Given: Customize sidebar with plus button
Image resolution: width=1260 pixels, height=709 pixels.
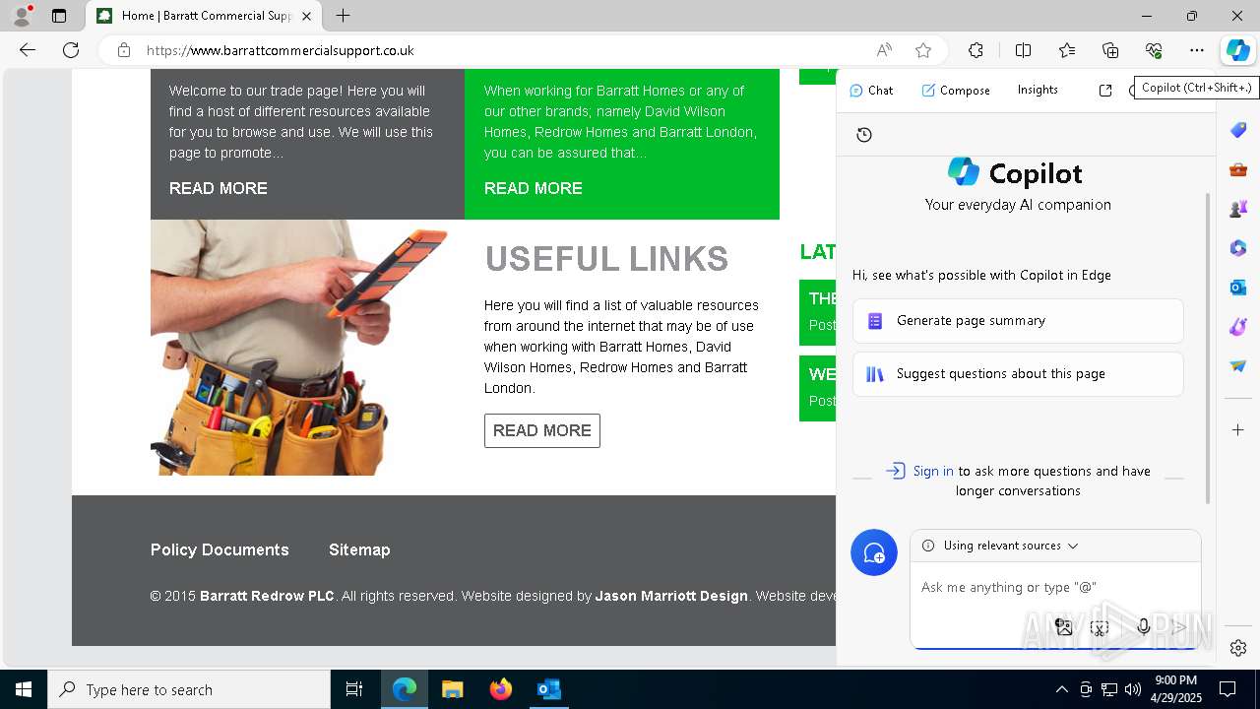Looking at the screenshot, I should [1238, 430].
